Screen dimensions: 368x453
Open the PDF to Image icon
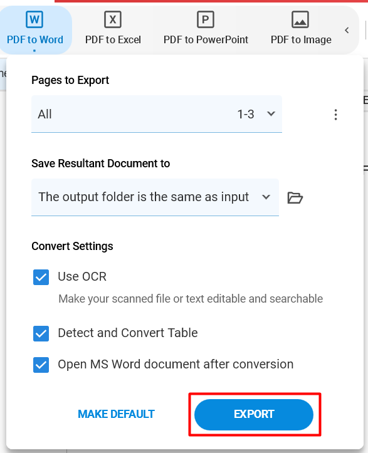point(300,19)
